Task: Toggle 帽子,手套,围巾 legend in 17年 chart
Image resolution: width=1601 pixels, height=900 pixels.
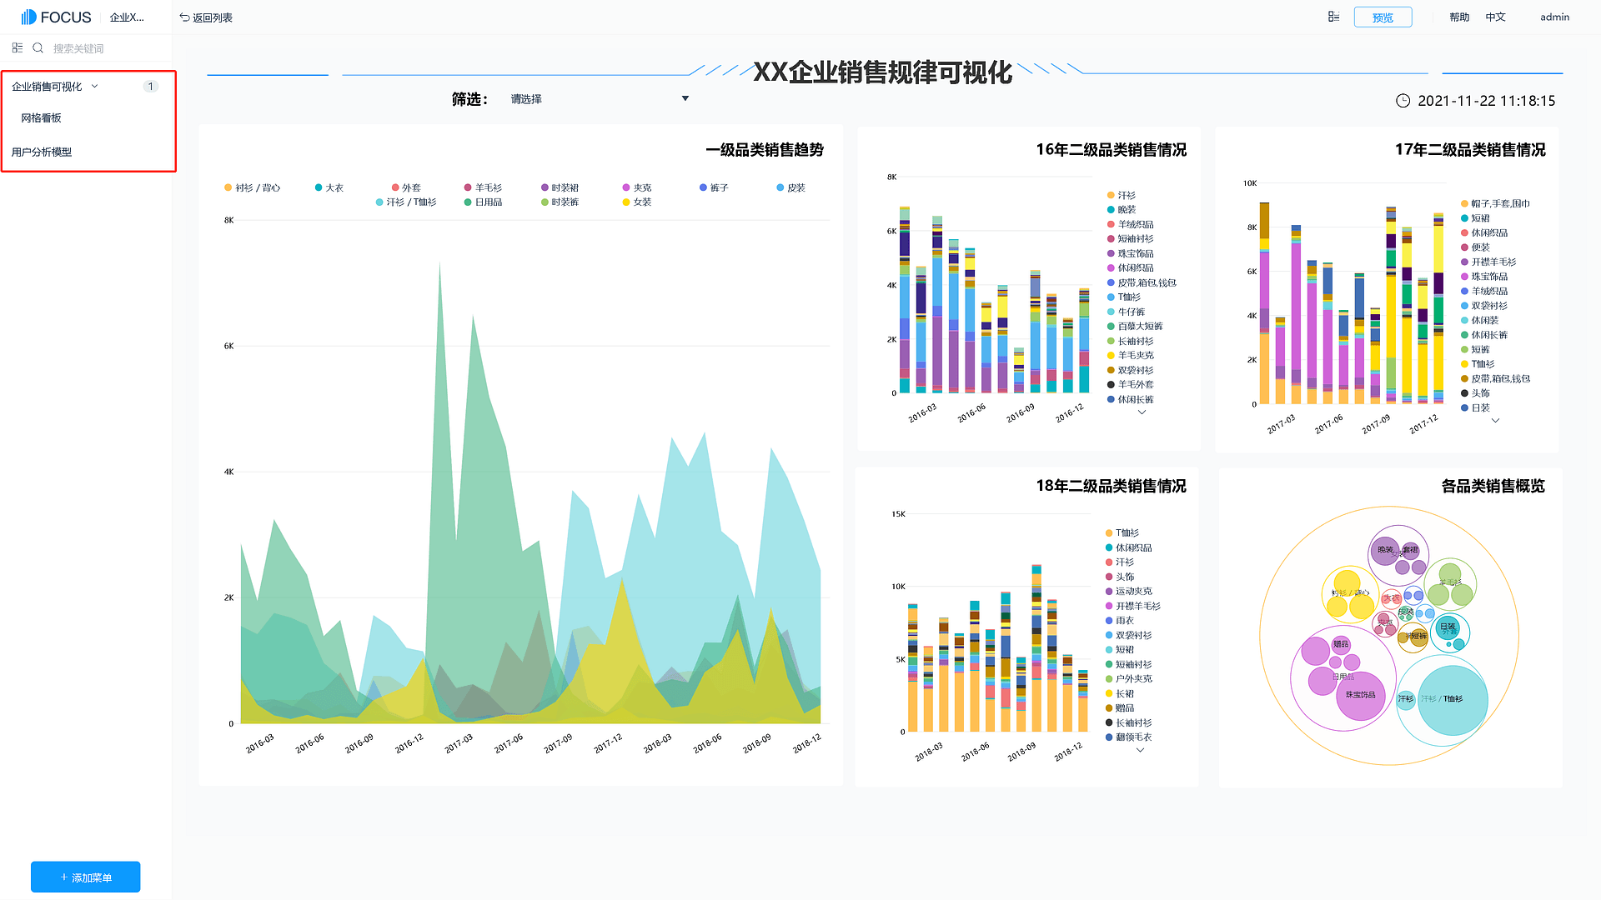Action: (1495, 203)
